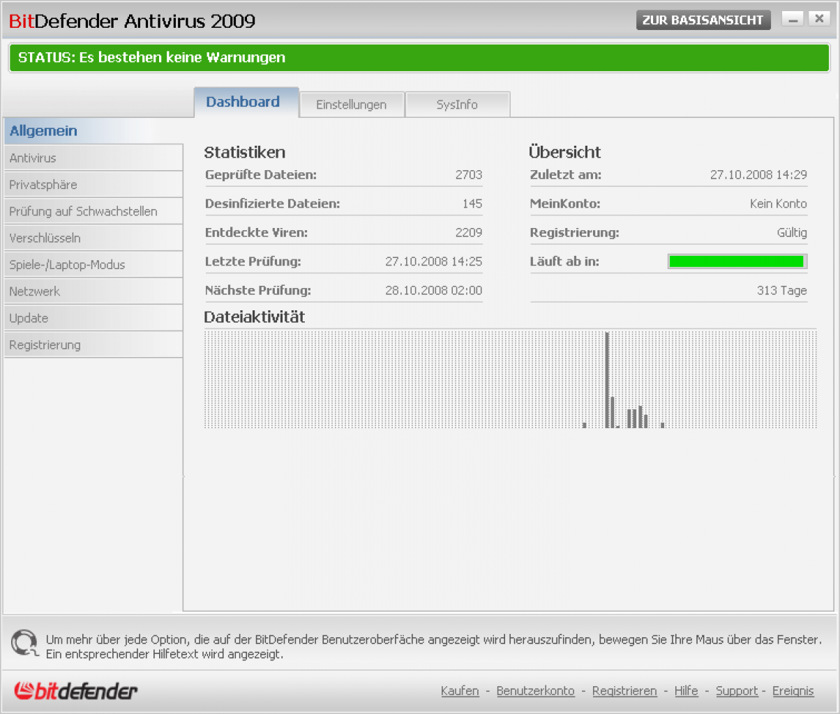Viewport: 840px width, 714px height.
Task: Select Allgemein in the sidebar
Action: coord(93,131)
